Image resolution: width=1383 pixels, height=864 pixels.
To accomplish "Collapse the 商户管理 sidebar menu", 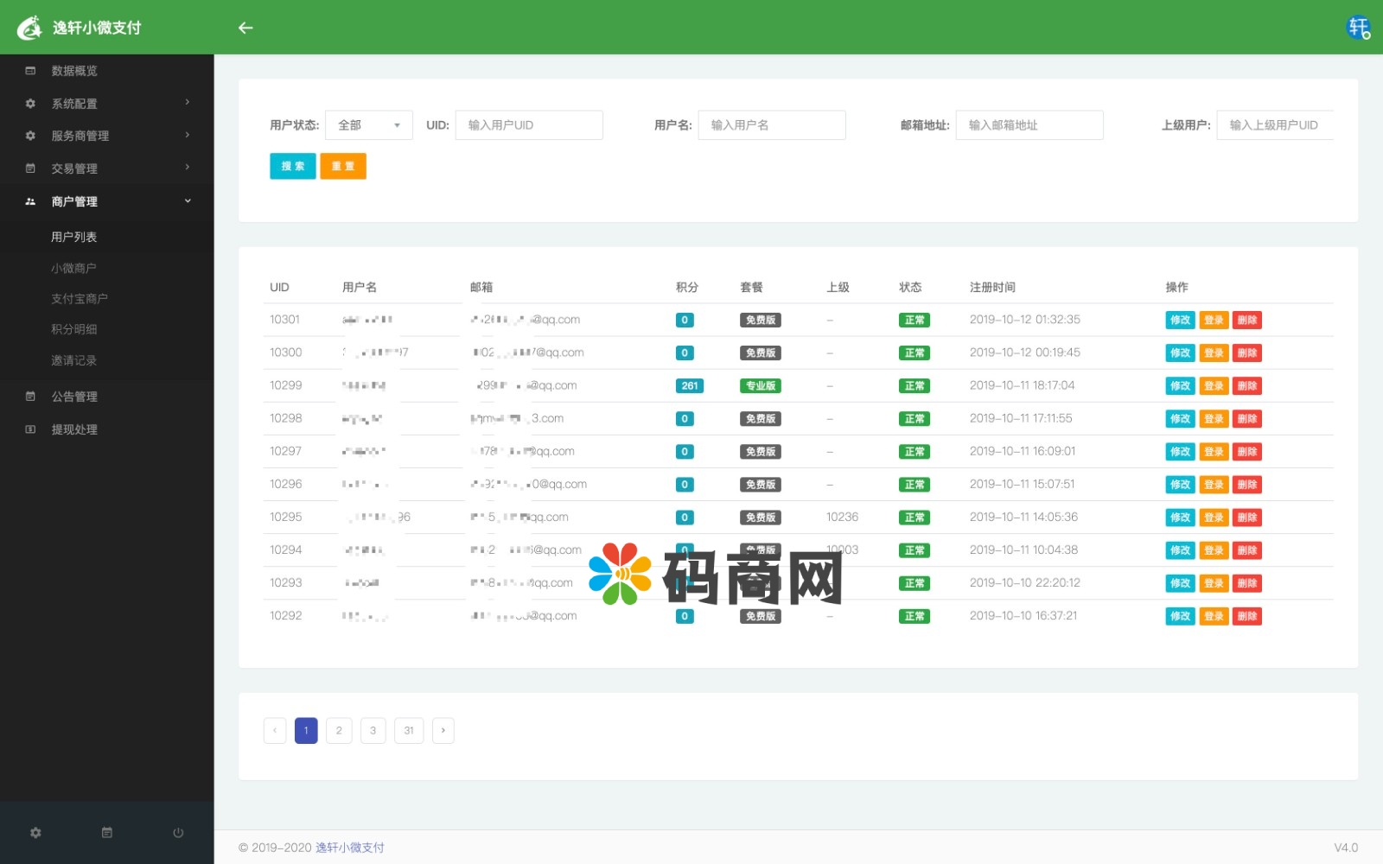I will pyautogui.click(x=106, y=201).
